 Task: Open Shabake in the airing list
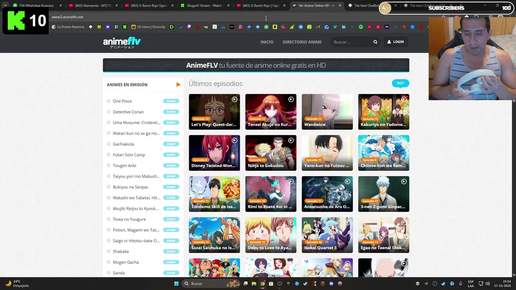[121, 251]
